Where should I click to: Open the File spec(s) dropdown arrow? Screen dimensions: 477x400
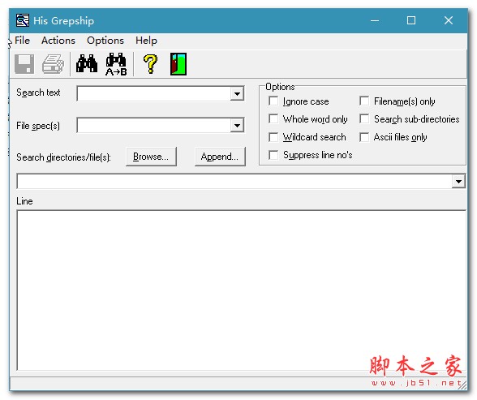pos(237,125)
